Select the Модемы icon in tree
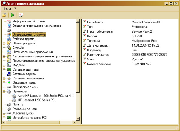The image size is (180, 131). click(x=9, y=65)
